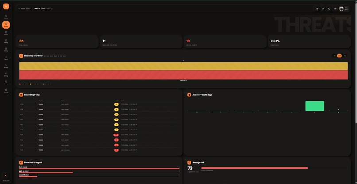Select the highlighted middle time range option
This screenshot has height=184, width=357.
coord(339,56)
